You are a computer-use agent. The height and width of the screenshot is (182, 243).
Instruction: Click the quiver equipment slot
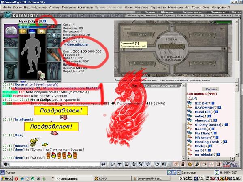coord(54,55)
